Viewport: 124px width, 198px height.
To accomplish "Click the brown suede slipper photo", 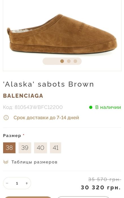I will point(62,34).
